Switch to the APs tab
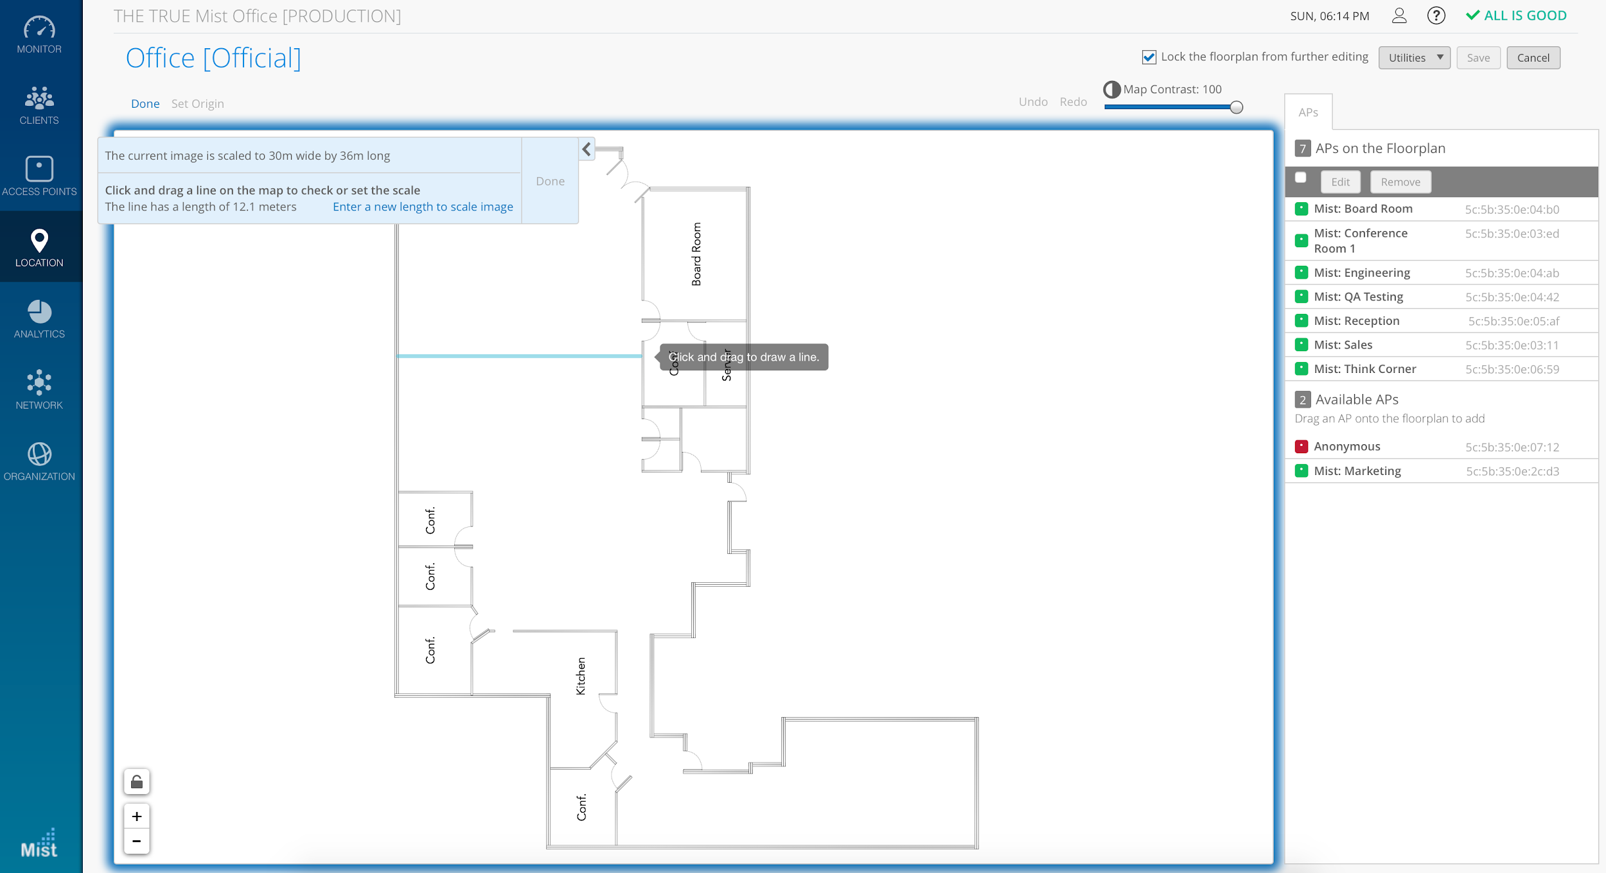Image resolution: width=1606 pixels, height=873 pixels. coord(1308,112)
